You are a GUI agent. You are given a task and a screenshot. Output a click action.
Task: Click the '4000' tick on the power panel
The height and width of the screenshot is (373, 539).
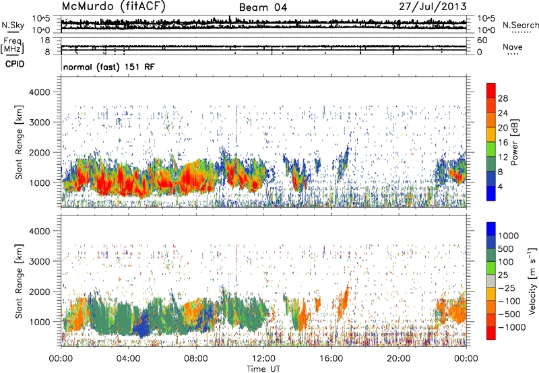click(x=39, y=92)
